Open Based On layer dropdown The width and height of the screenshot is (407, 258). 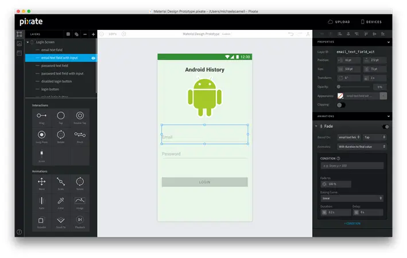(349, 137)
